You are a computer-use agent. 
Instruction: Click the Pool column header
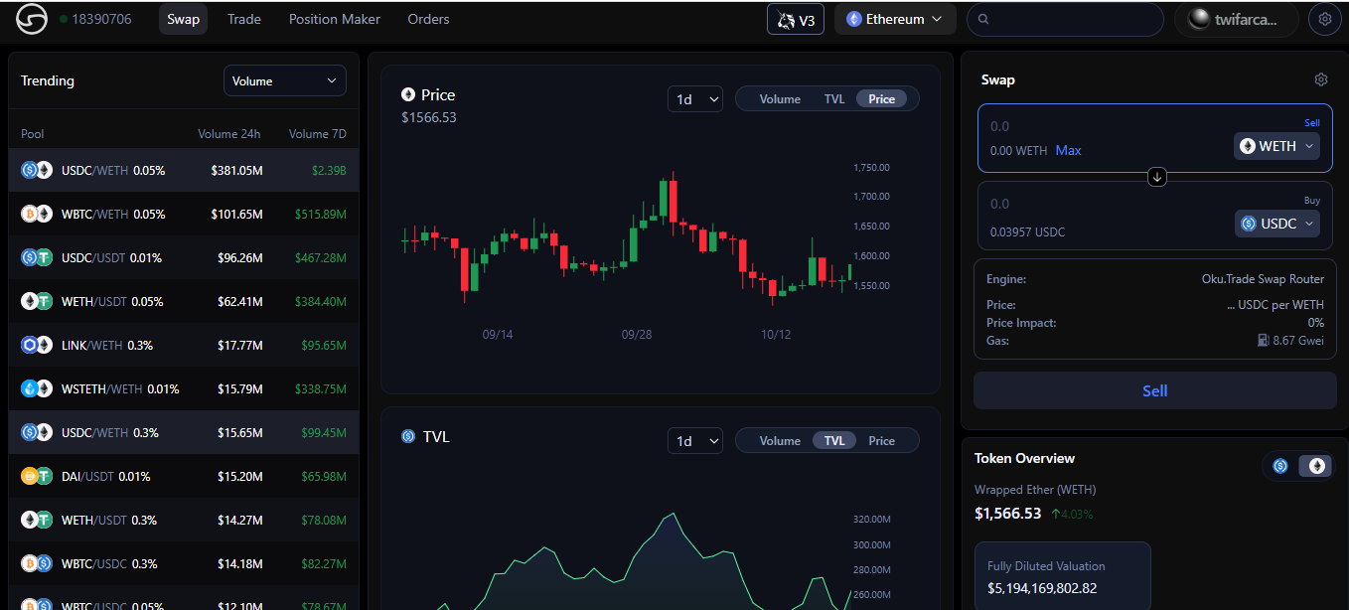point(33,133)
